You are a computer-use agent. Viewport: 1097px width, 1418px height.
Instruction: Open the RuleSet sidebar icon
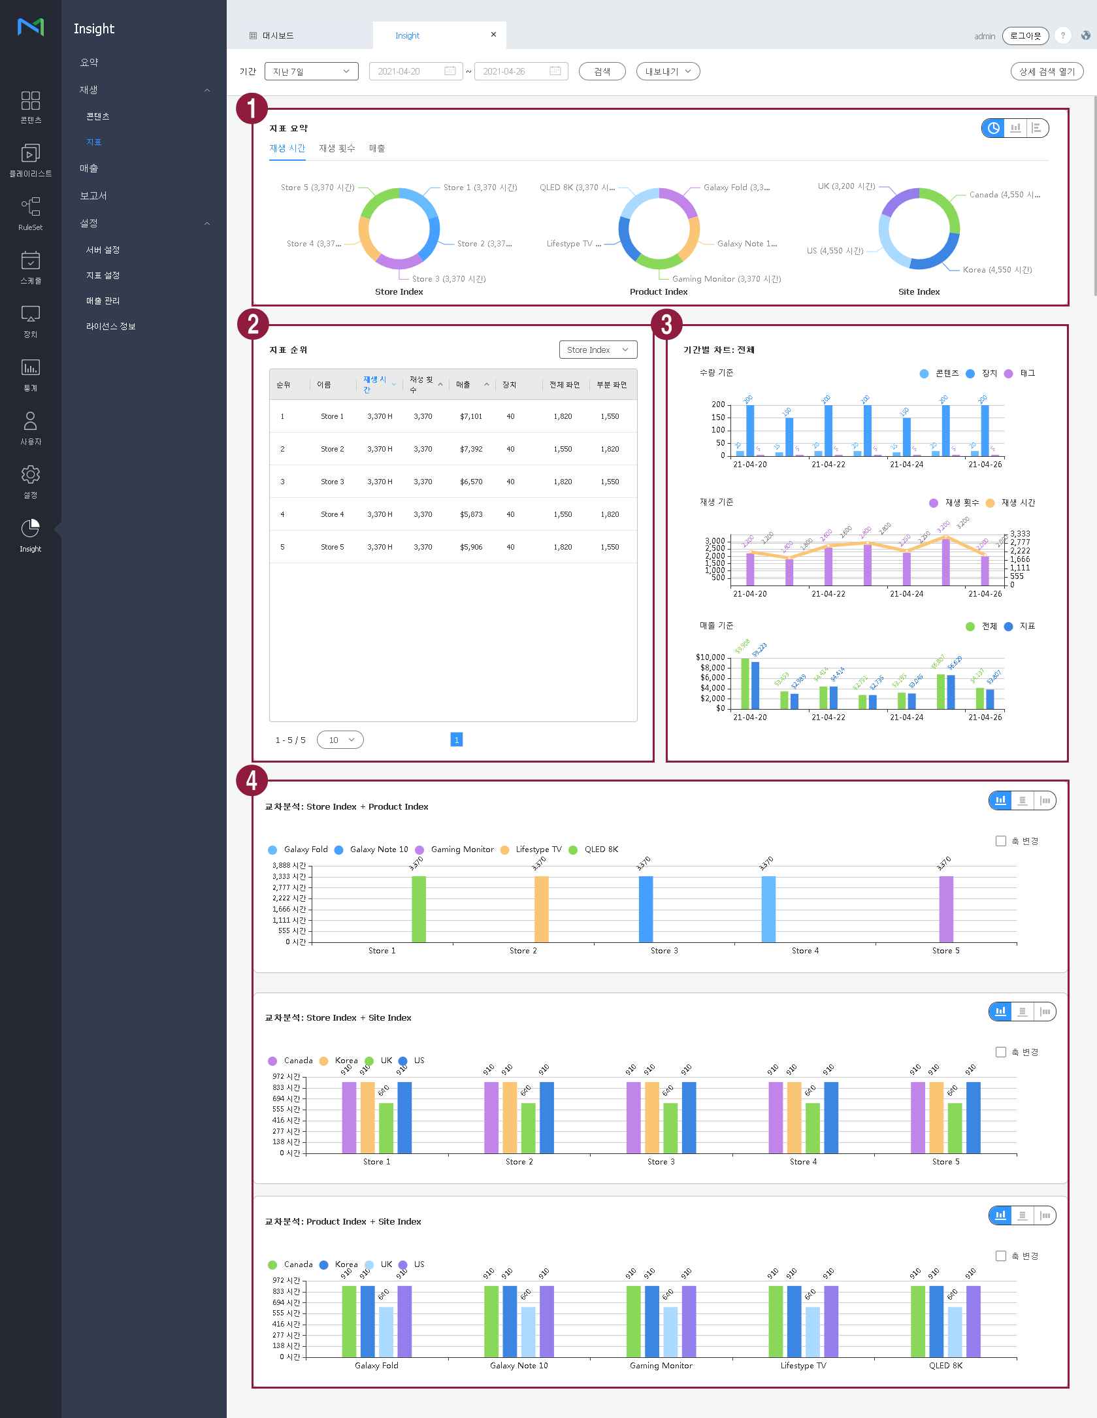coord(30,214)
